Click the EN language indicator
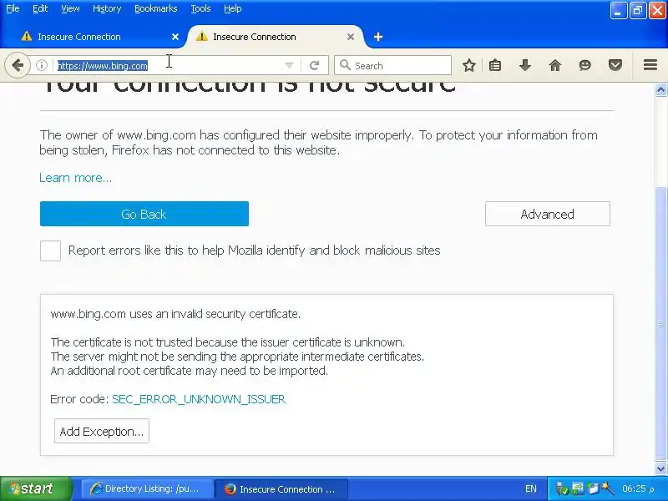668x501 pixels. 530,488
